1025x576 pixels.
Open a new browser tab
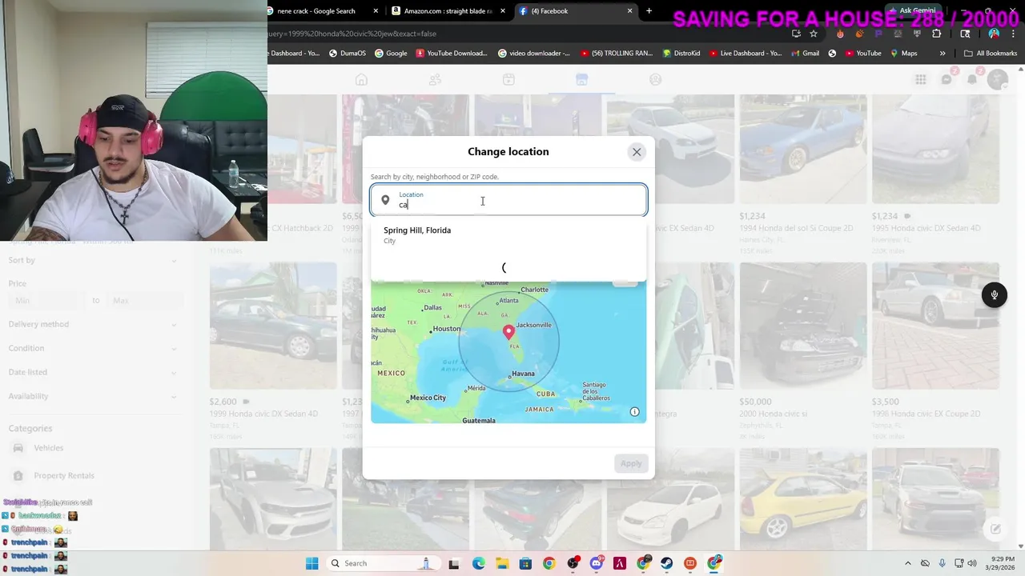pos(649,11)
